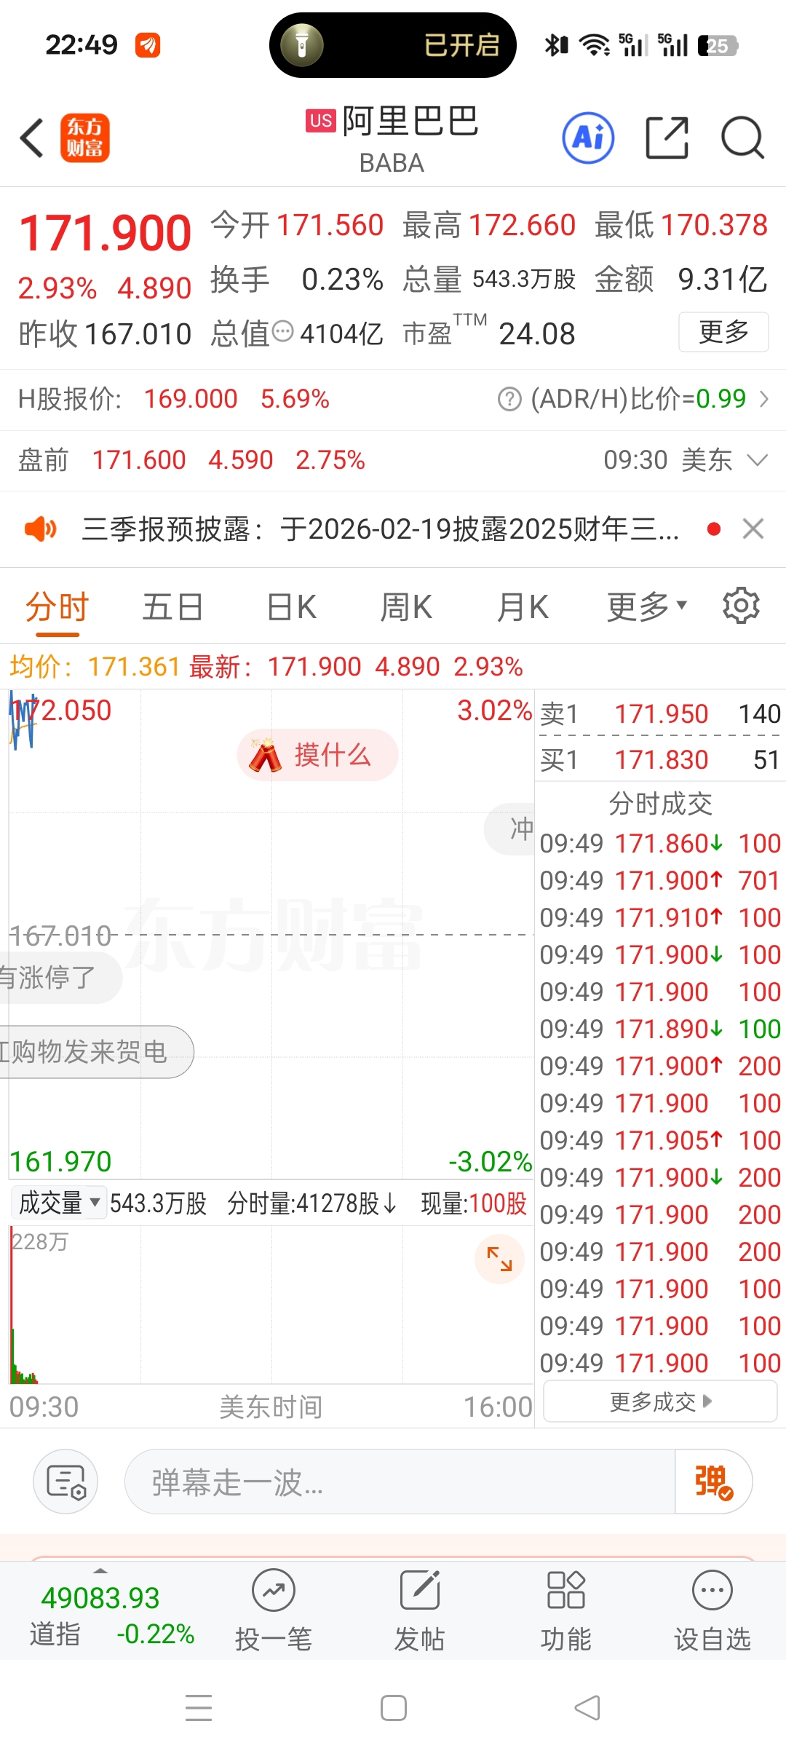
Task: Open 投一笔 icon
Action: [x=274, y=1610]
